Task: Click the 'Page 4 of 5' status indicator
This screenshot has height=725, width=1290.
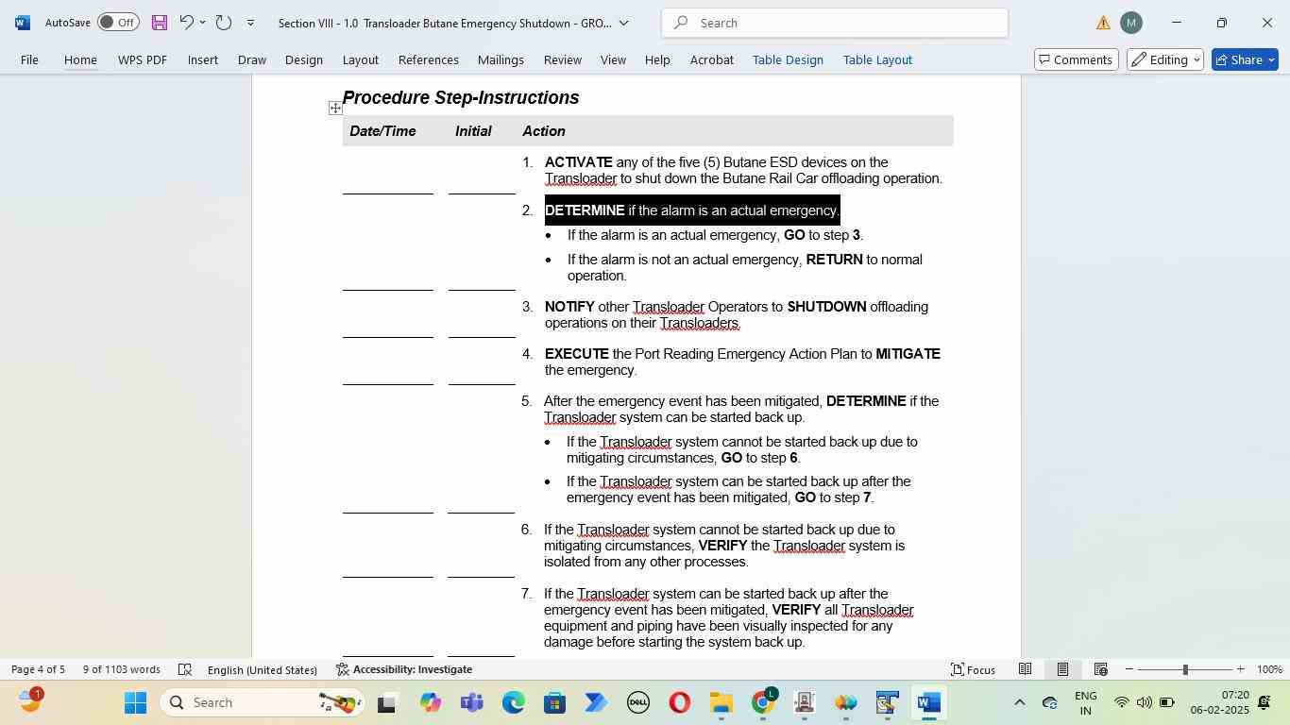Action: pyautogui.click(x=38, y=669)
